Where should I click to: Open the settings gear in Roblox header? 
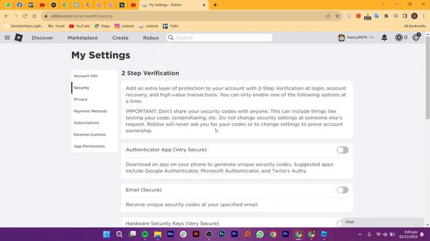[416, 37]
